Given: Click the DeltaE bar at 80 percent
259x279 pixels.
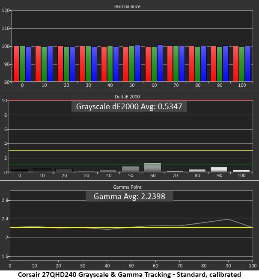Looking at the screenshot, I should pos(197,170).
